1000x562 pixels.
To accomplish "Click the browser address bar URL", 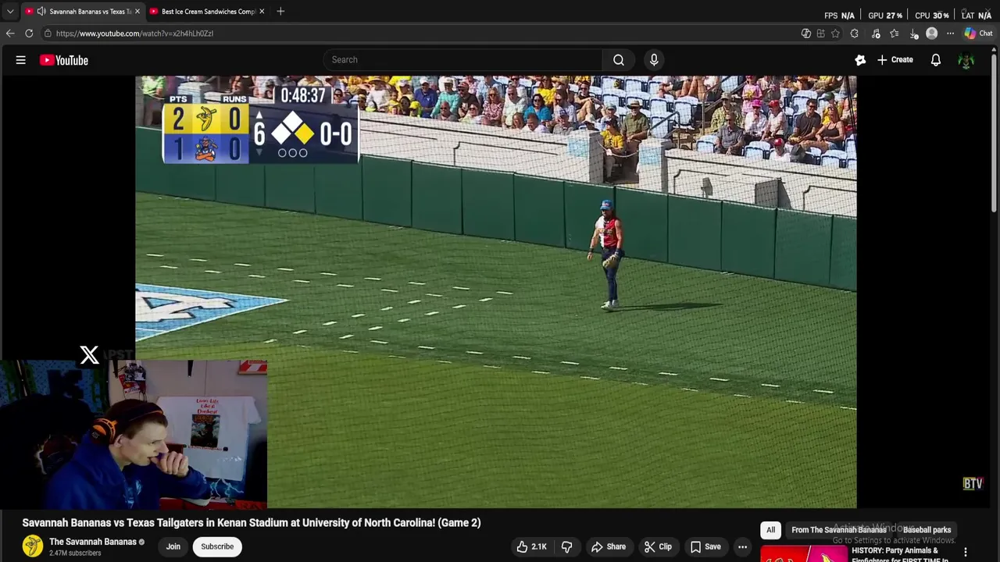I will click(134, 34).
